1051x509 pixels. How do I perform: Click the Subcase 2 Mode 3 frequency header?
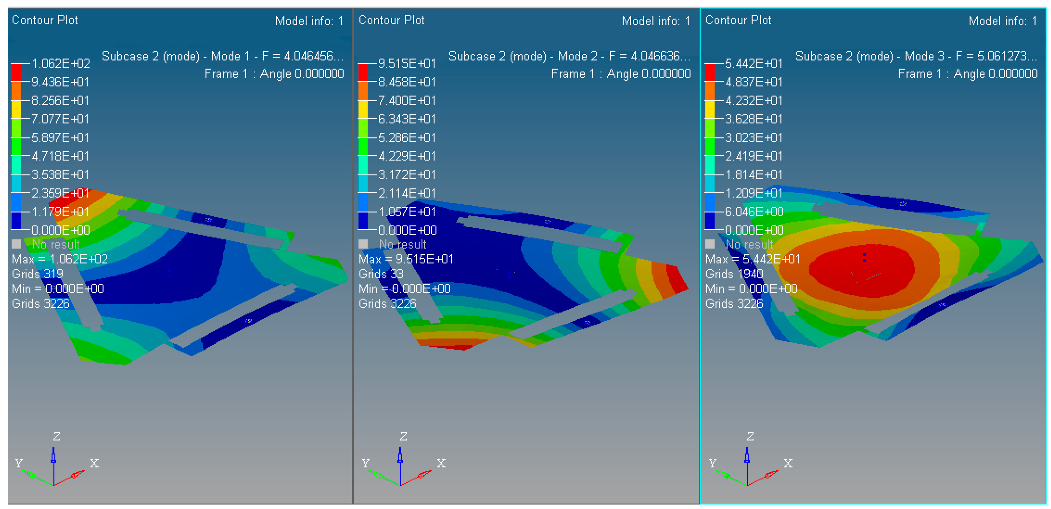click(x=916, y=56)
